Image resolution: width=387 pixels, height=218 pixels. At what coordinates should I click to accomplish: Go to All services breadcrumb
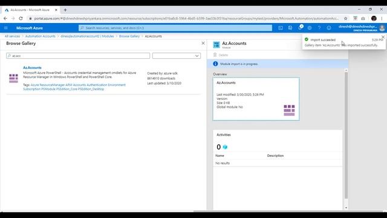point(12,36)
